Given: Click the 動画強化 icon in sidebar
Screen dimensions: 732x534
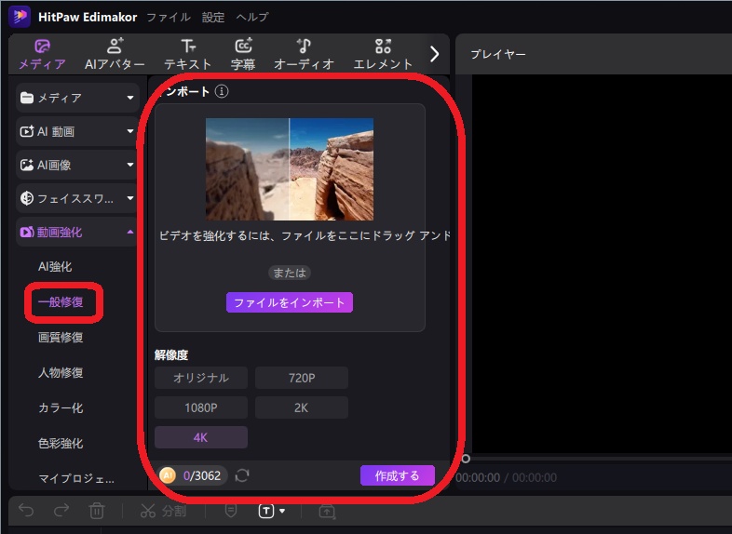Looking at the screenshot, I should coord(27,232).
